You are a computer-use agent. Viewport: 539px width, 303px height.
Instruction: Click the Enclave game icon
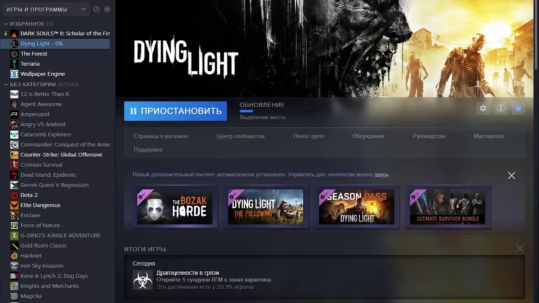tap(14, 215)
